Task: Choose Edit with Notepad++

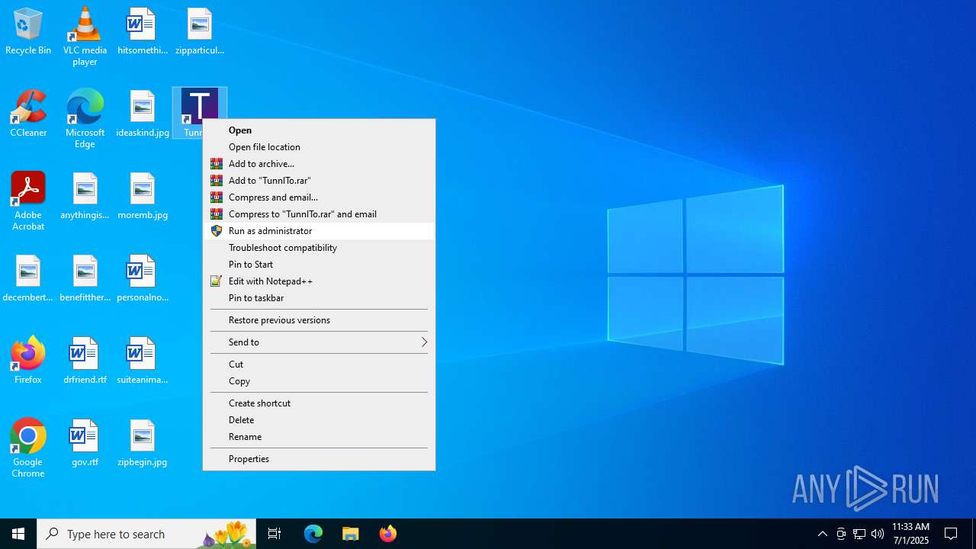Action: pyautogui.click(x=319, y=281)
